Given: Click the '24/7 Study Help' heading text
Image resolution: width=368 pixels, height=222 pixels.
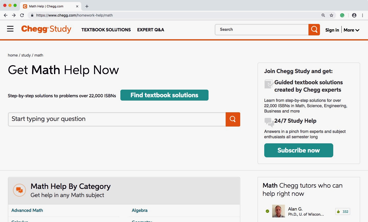Looking at the screenshot, I should click(x=295, y=121).
